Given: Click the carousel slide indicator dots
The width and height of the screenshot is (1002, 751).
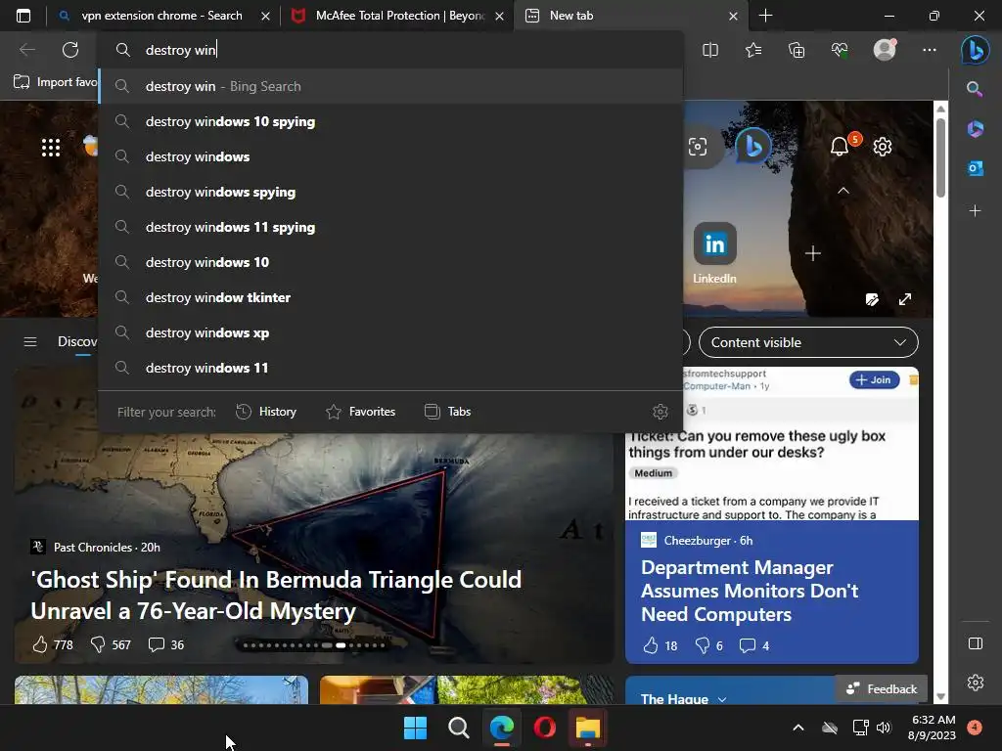Looking at the screenshot, I should click(314, 645).
